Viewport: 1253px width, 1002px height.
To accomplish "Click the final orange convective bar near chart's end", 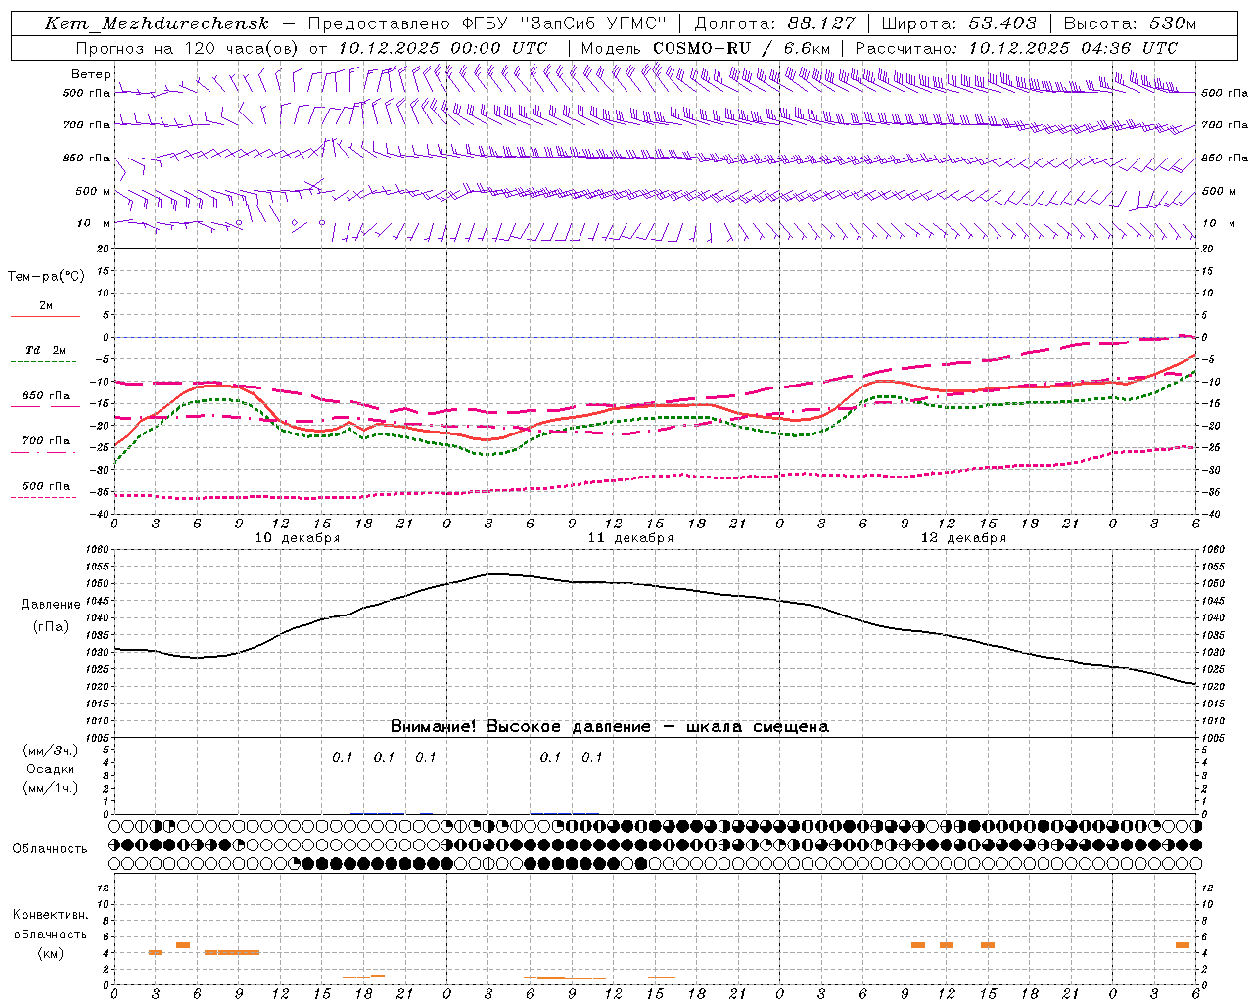I will (x=1183, y=945).
